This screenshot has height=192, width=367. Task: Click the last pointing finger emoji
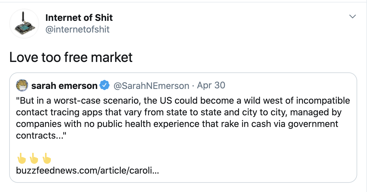(46, 158)
